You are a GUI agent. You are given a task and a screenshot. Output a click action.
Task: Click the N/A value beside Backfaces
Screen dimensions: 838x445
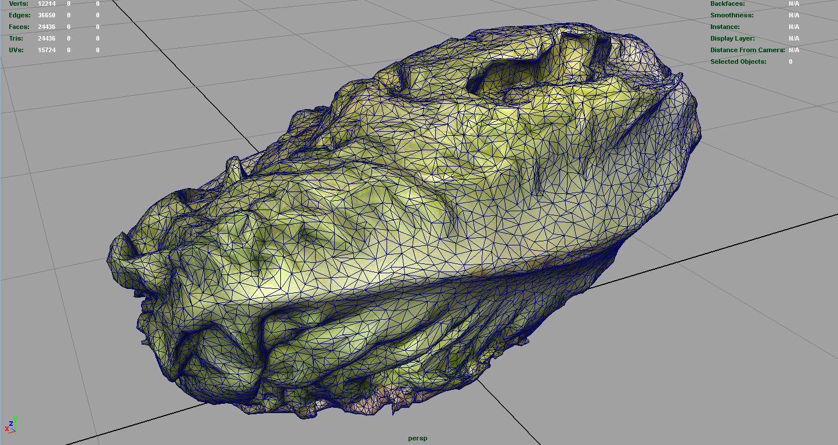coord(794,3)
